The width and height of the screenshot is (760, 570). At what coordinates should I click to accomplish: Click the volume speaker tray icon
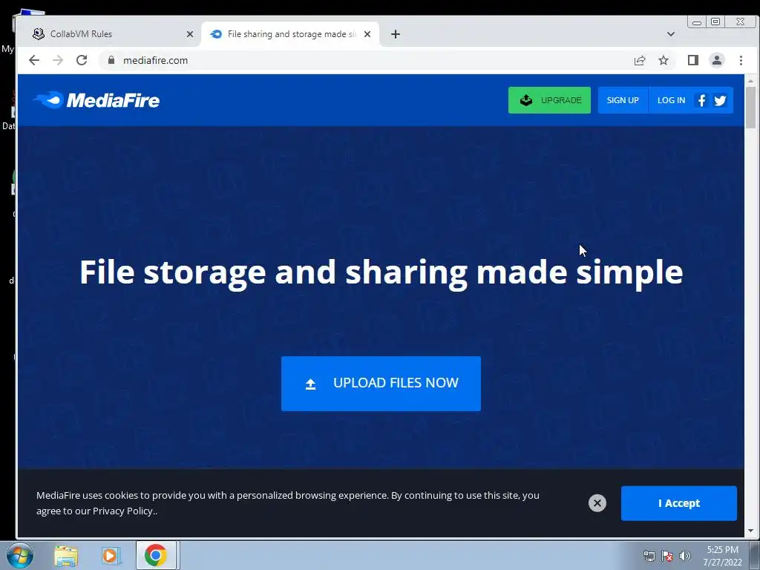click(x=685, y=556)
